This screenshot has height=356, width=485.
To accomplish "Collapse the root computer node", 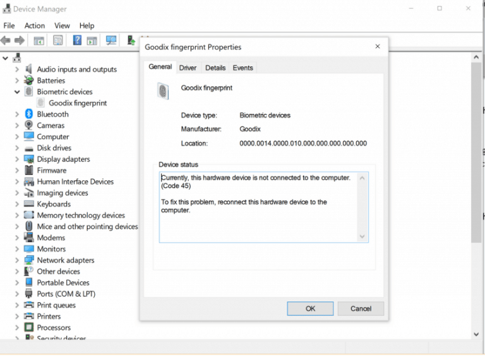I will 5,58.
